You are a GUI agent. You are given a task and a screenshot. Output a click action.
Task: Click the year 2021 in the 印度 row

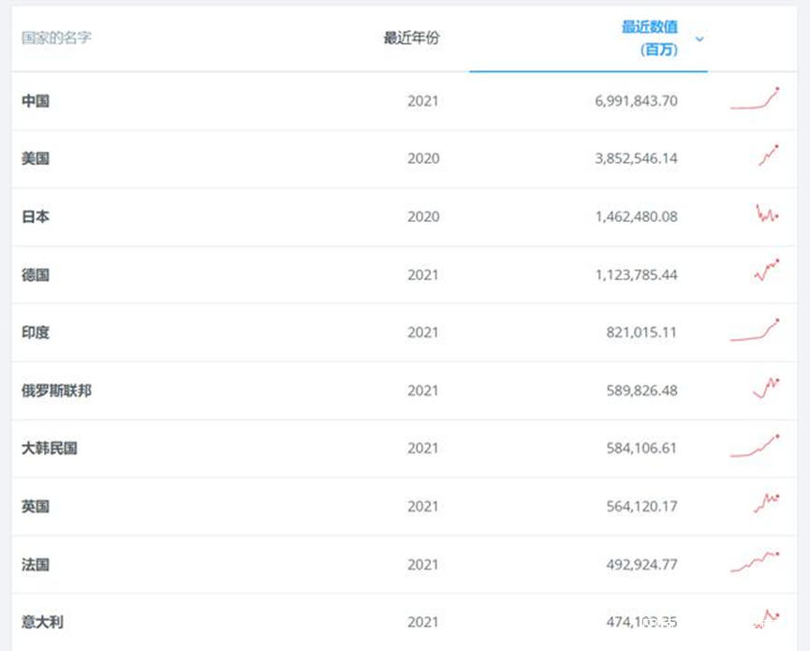point(423,333)
